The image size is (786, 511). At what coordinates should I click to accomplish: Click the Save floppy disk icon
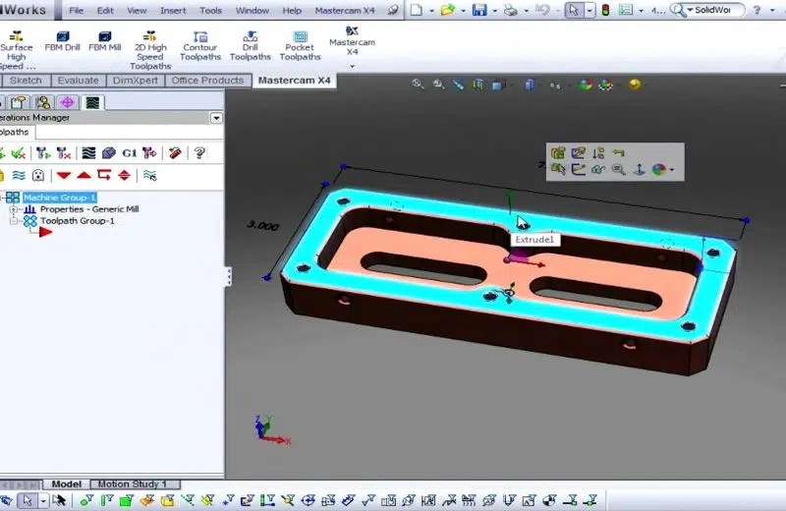(x=479, y=10)
